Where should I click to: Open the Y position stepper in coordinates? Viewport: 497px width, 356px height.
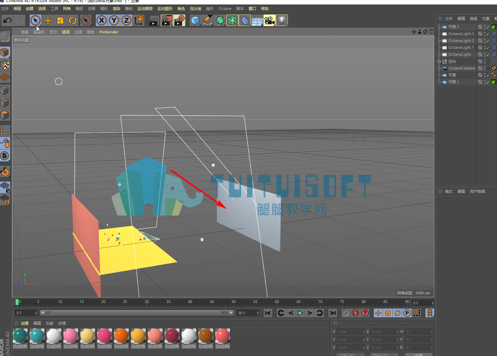tap(364, 339)
